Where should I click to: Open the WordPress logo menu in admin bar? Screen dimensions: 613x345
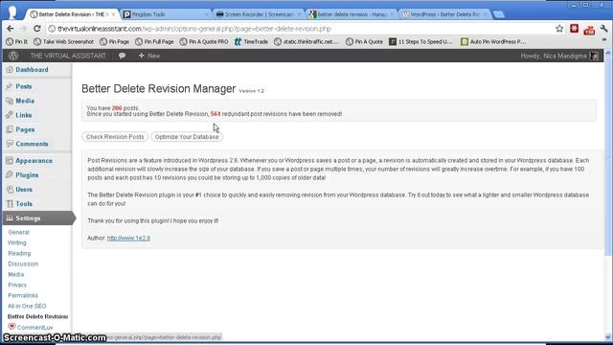[x=13, y=56]
